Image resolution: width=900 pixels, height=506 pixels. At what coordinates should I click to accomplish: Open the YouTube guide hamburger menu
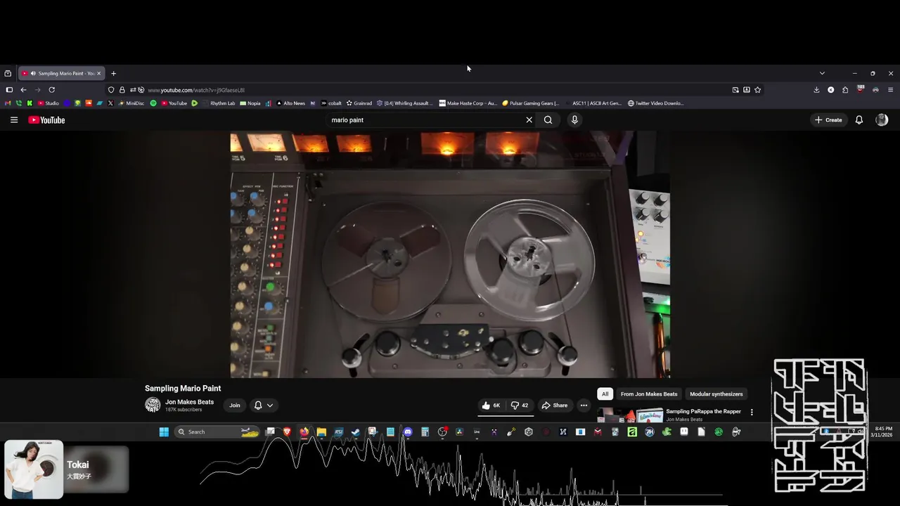[13, 120]
